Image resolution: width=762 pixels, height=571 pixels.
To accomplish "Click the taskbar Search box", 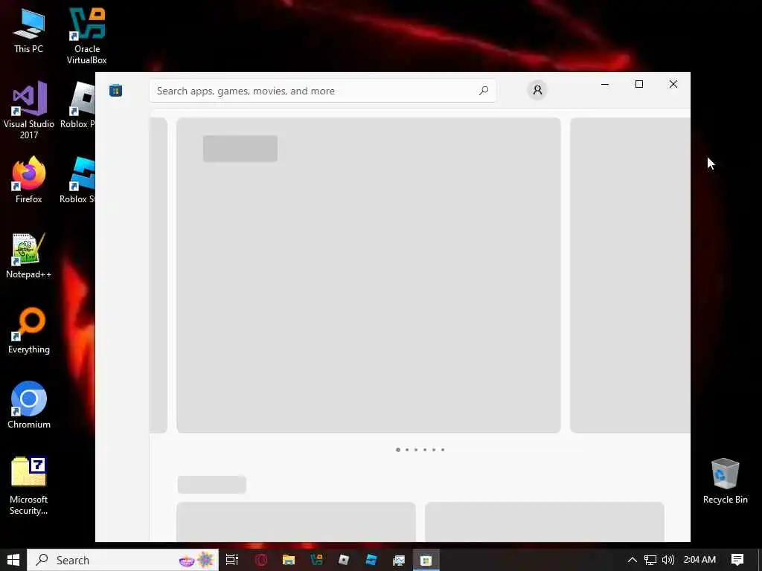I will click(123, 560).
